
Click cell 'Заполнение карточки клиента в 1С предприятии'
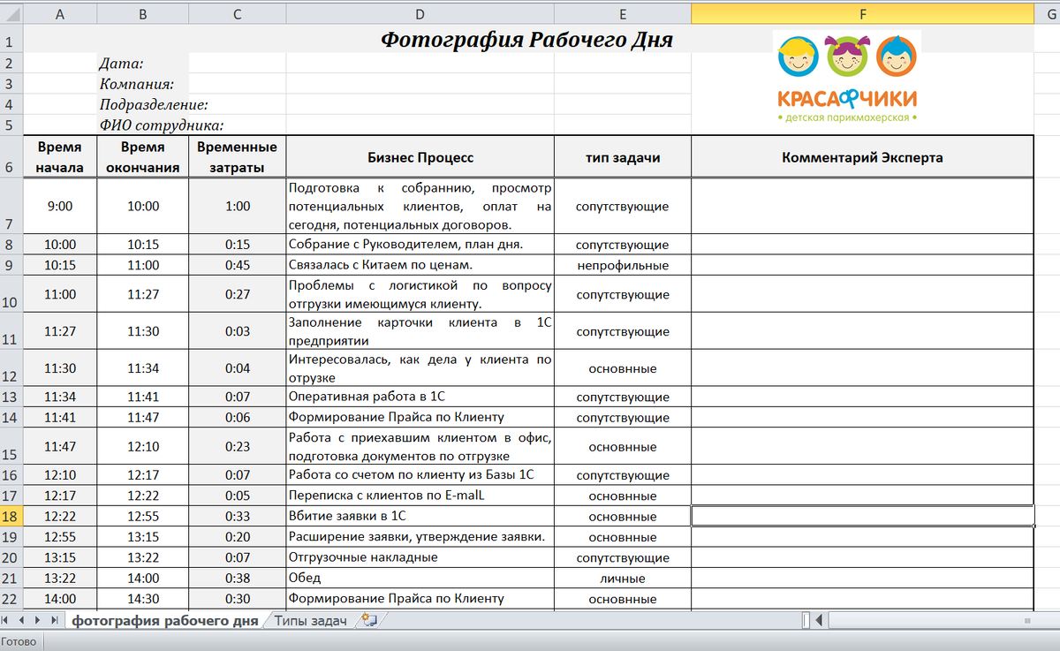pyautogui.click(x=420, y=331)
